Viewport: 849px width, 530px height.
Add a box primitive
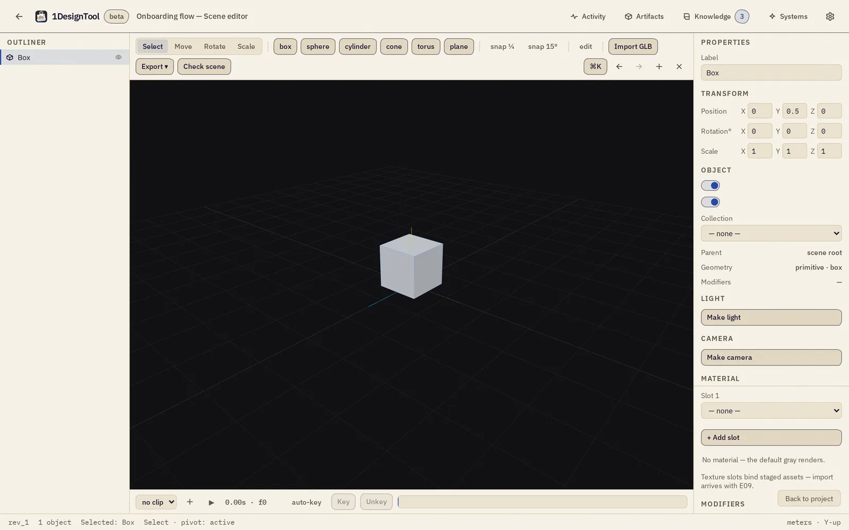click(285, 46)
